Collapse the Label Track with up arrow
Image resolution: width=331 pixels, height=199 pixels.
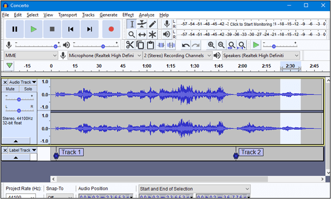pyautogui.click(x=16, y=157)
